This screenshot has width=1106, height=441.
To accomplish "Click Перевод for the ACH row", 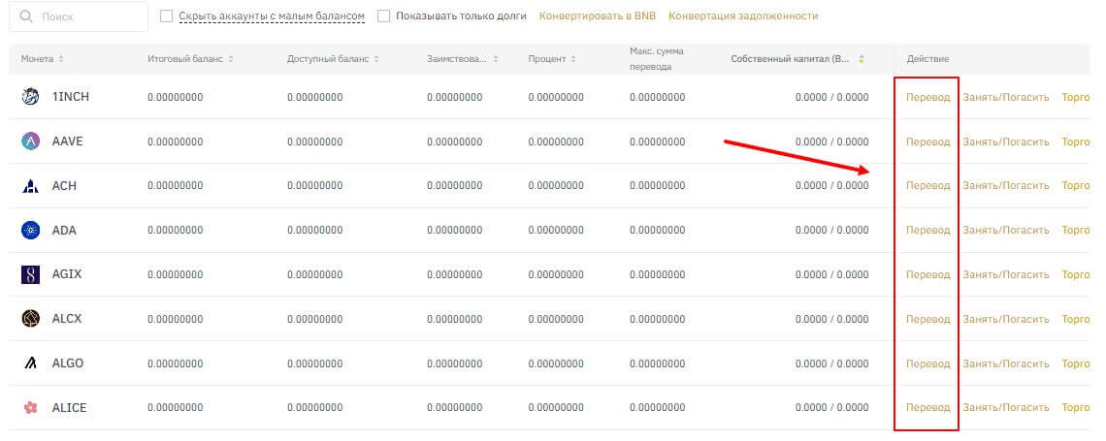I will (x=927, y=186).
